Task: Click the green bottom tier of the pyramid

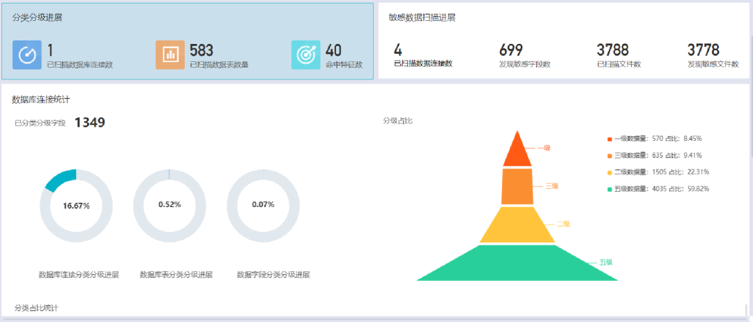Action: 517,263
